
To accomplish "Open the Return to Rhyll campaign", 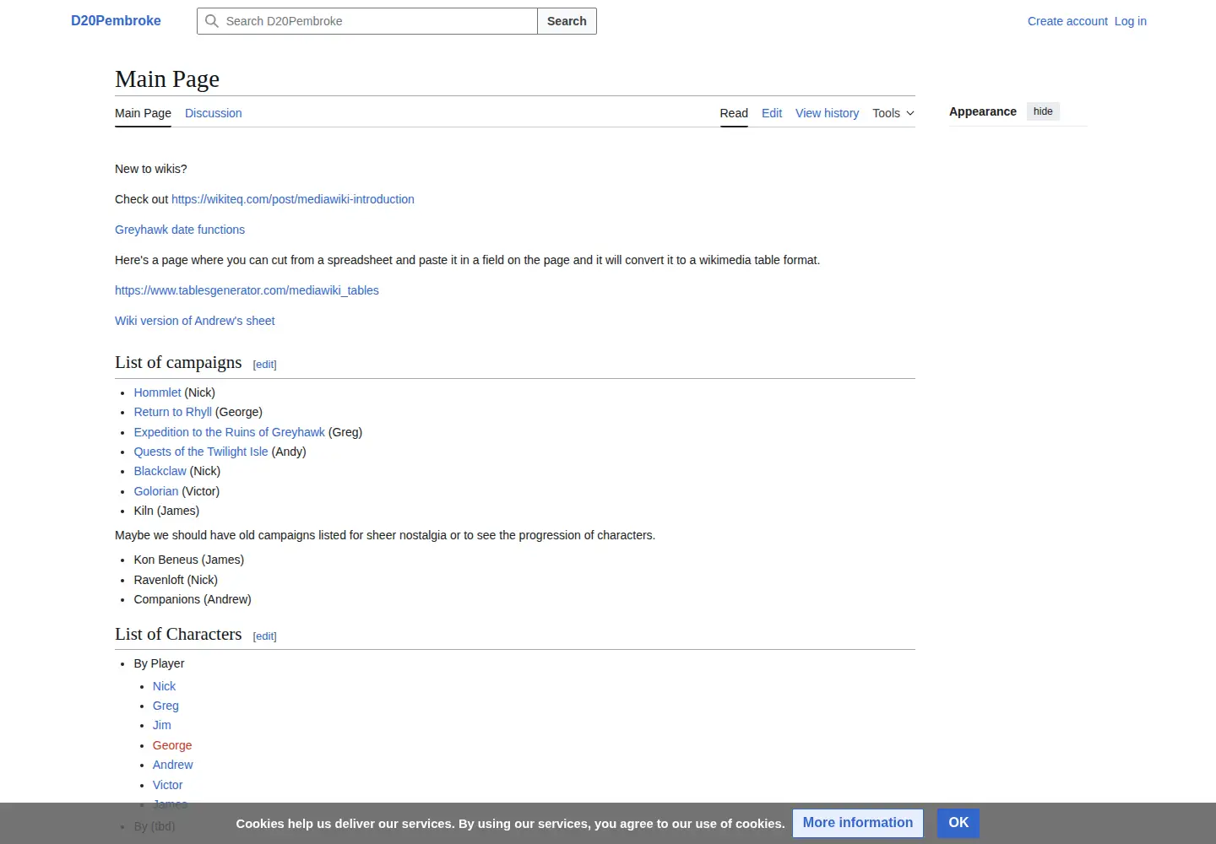I will (x=172, y=412).
